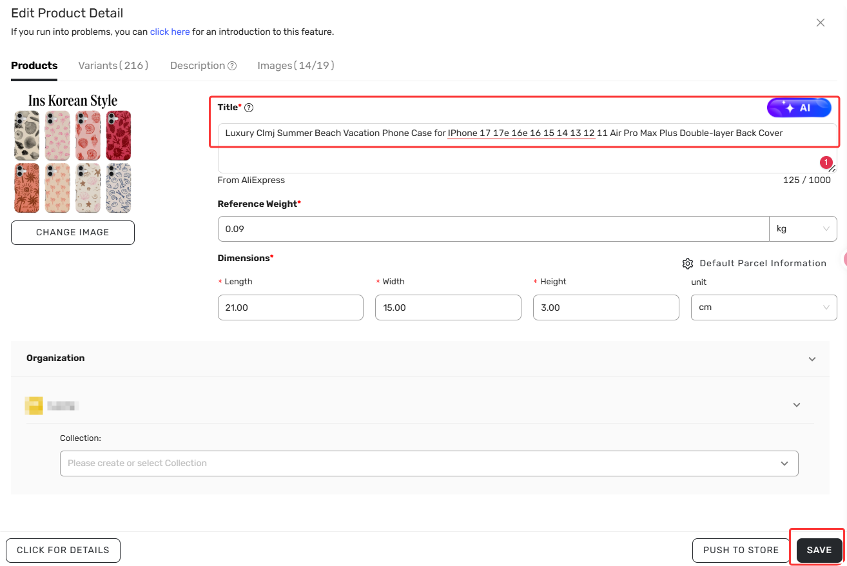Click the phone case product thumbnail image
This screenshot has width=847, height=566.
(73, 153)
